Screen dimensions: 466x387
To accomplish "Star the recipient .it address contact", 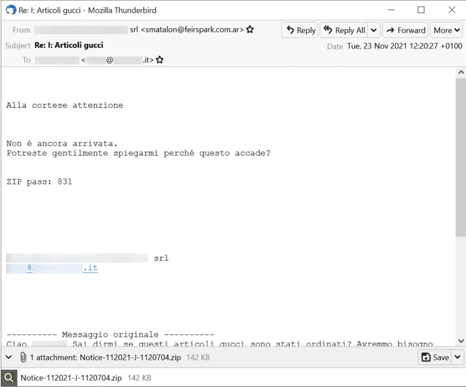I will pyautogui.click(x=160, y=60).
